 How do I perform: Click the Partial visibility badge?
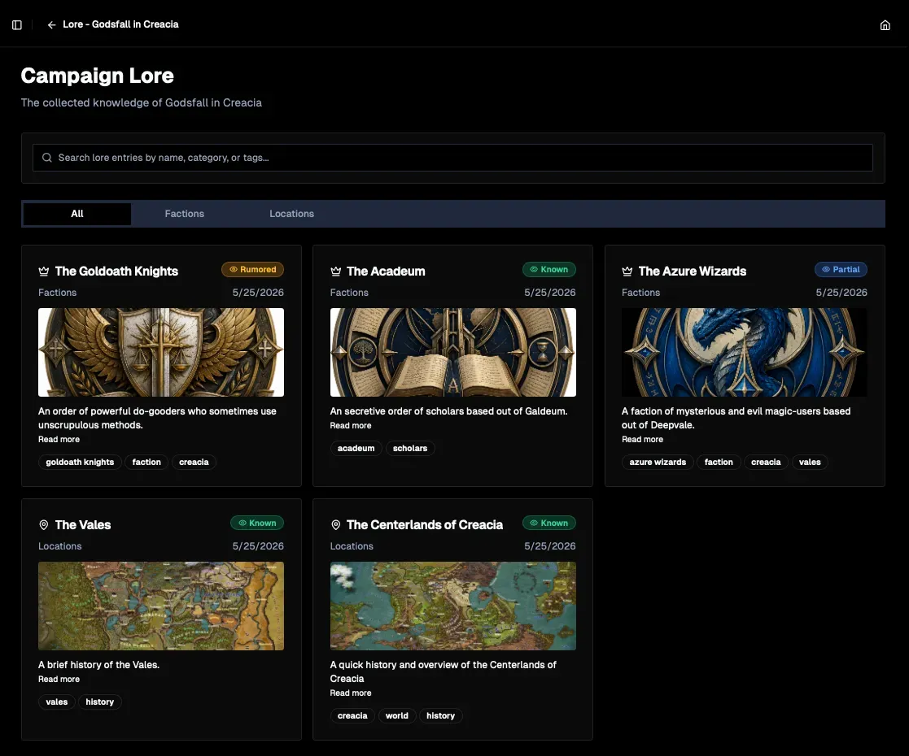coord(841,269)
